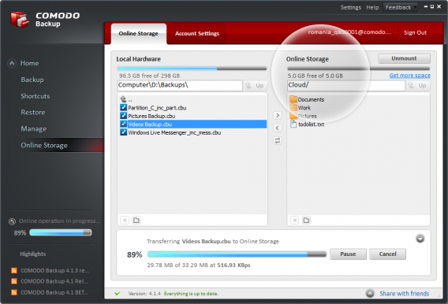
Task: Select the file name Windows Live Messenger_inc_mess.cbu
Action: tap(174, 132)
